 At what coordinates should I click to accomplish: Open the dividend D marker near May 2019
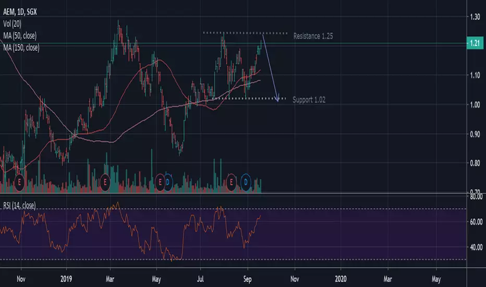pyautogui.click(x=168, y=182)
